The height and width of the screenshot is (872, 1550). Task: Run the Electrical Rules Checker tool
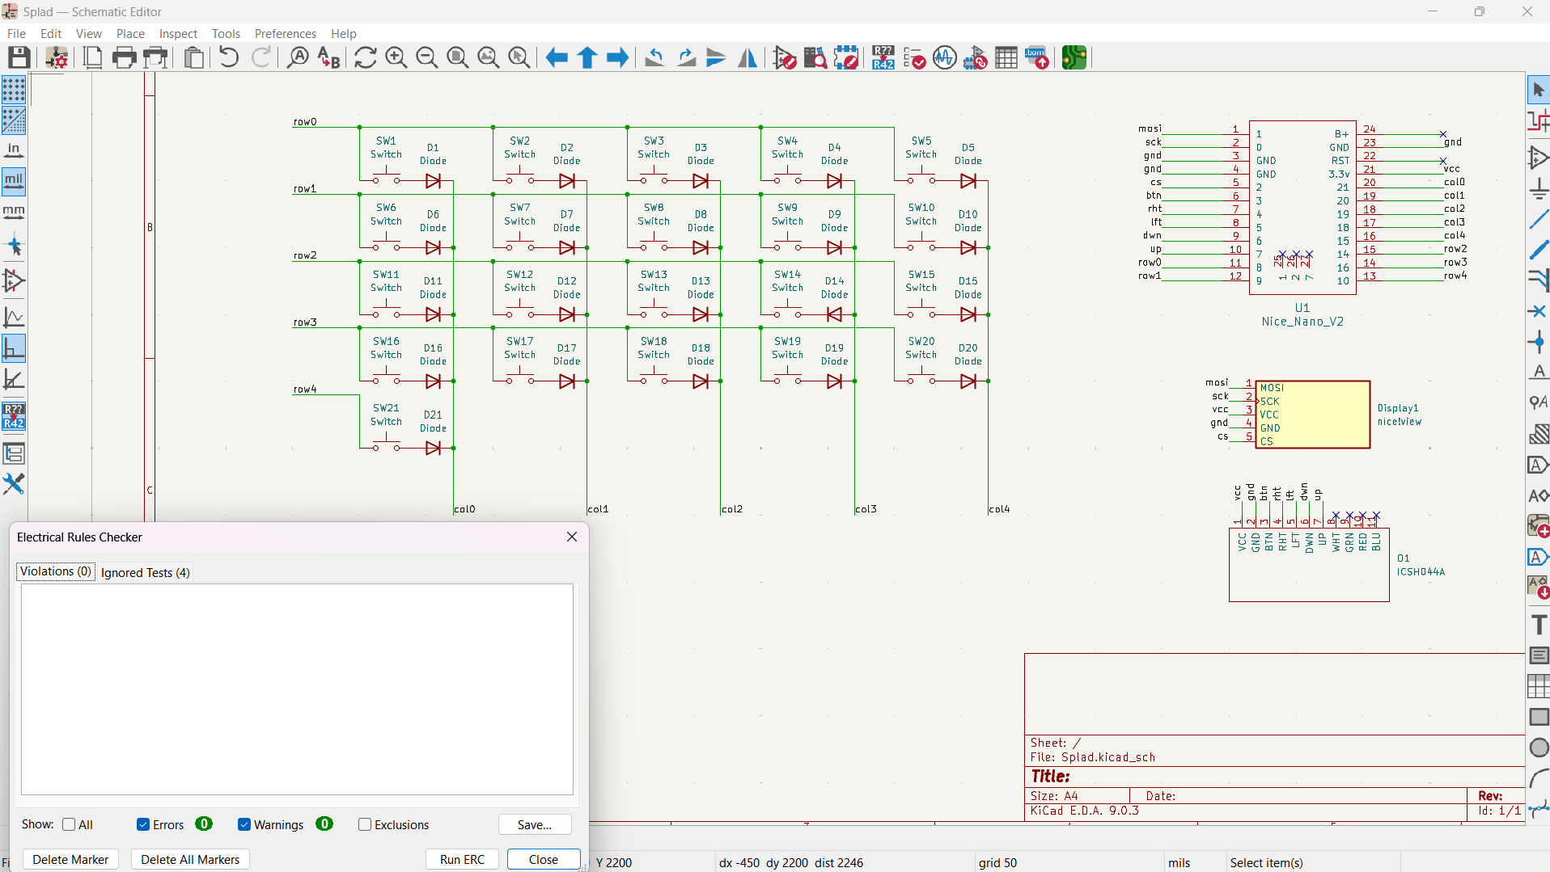(x=913, y=57)
